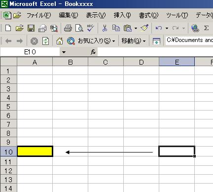Click the Name Box showing E10
Screen dimensions: 213x192
(x=30, y=52)
